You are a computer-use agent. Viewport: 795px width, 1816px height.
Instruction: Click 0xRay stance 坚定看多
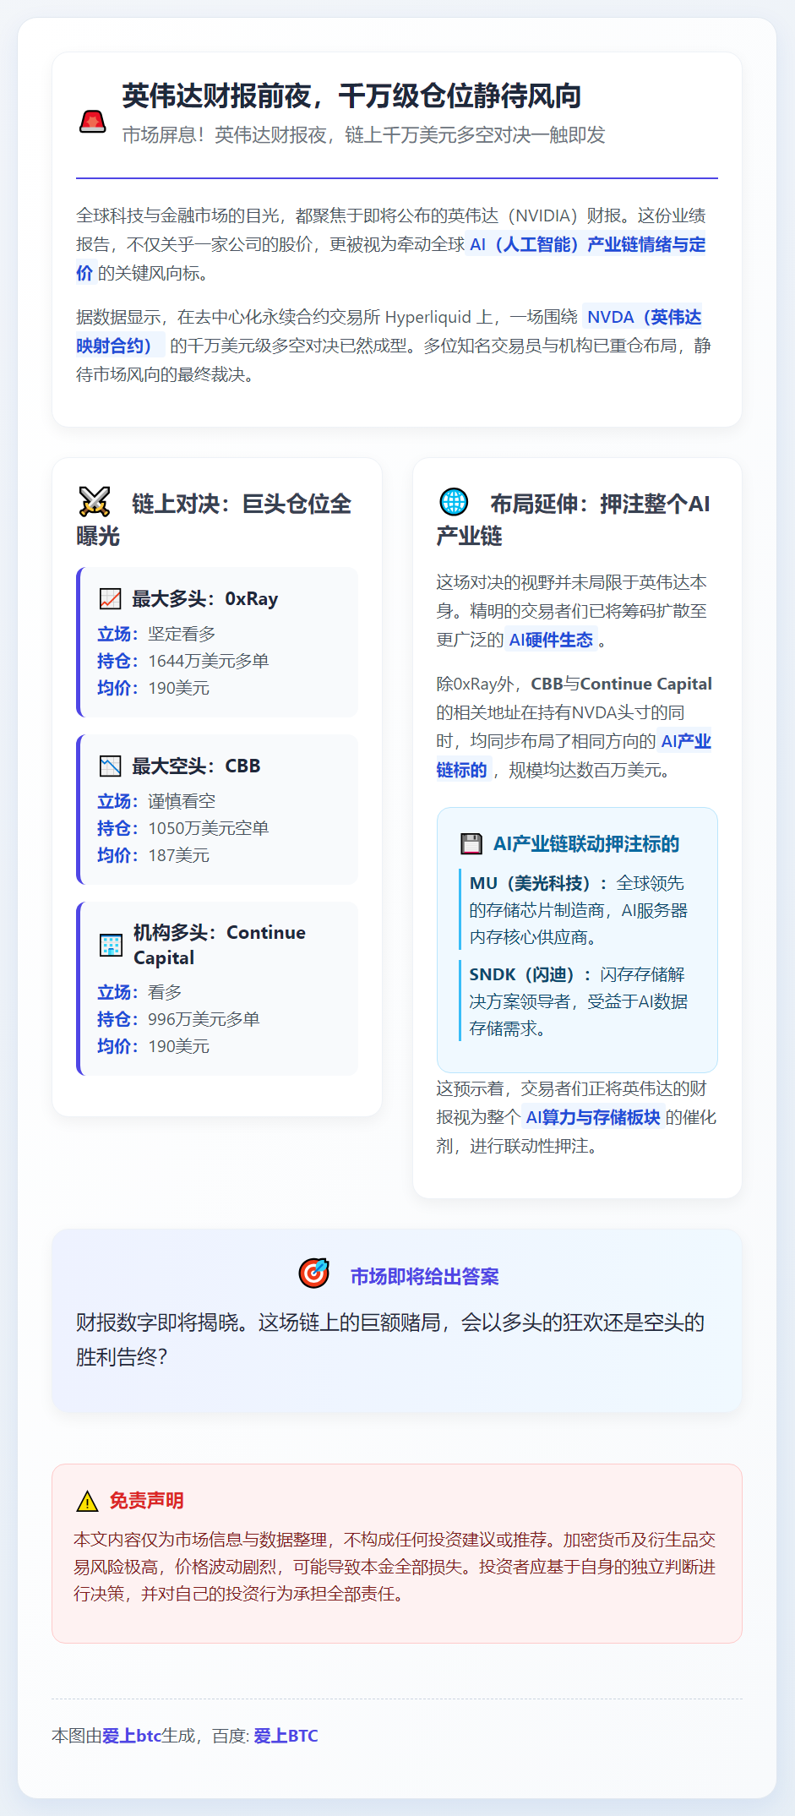tap(182, 634)
